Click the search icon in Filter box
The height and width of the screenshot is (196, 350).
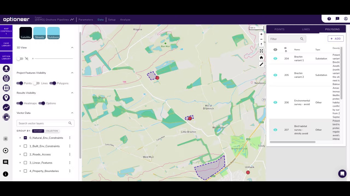click(x=302, y=39)
